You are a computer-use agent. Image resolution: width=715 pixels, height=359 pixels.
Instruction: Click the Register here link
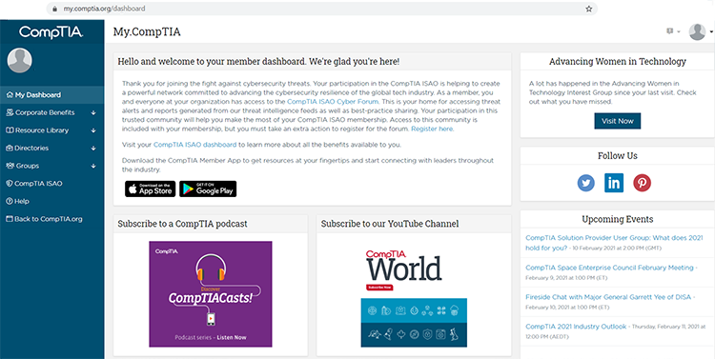click(432, 129)
